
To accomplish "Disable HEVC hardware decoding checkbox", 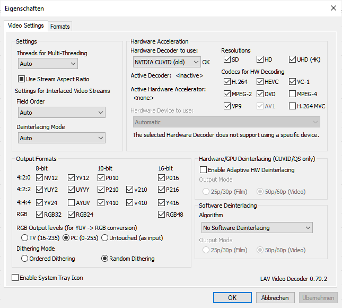I will (x=260, y=82).
